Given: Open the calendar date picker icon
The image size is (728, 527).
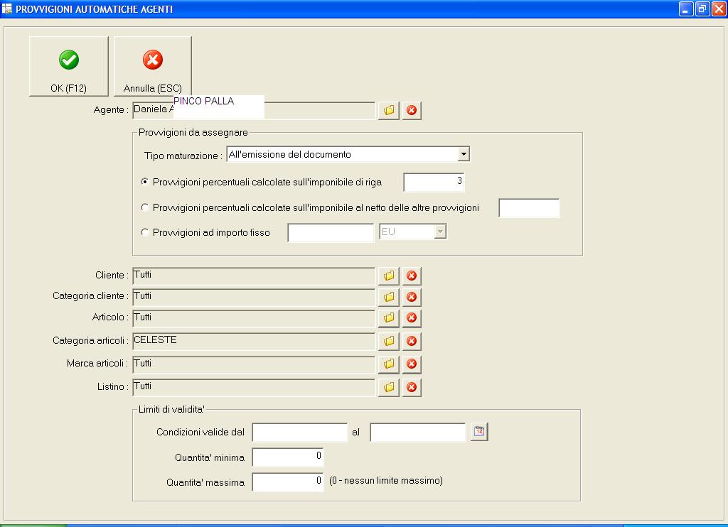Looking at the screenshot, I should (x=479, y=431).
